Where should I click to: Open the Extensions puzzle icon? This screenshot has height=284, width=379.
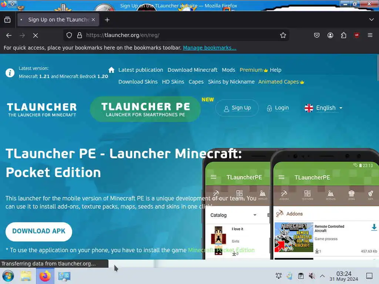pyautogui.click(x=343, y=35)
